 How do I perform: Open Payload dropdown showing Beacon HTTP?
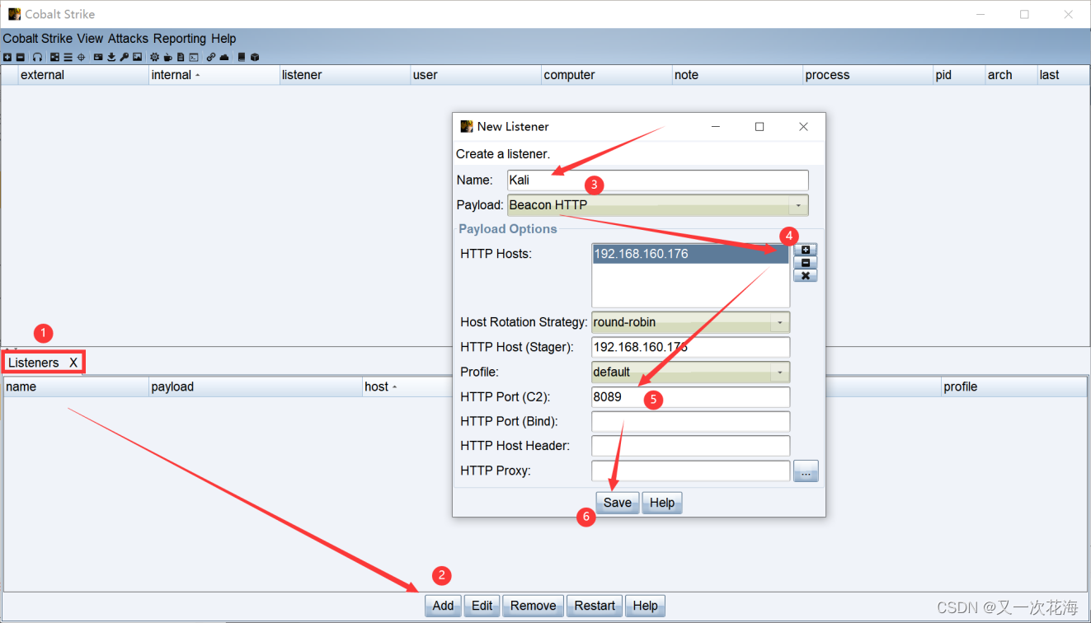pyautogui.click(x=658, y=204)
